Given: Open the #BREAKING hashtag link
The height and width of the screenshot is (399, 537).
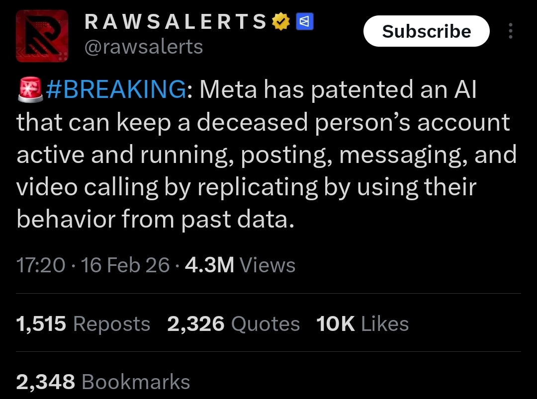Looking at the screenshot, I should point(115,90).
